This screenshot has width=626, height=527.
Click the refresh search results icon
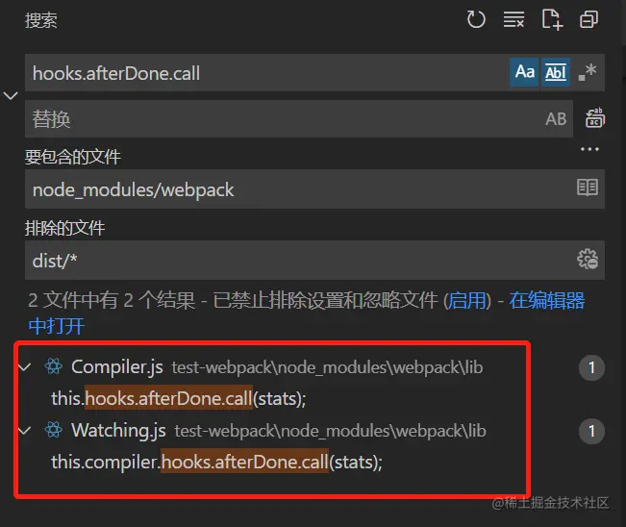[x=476, y=19]
